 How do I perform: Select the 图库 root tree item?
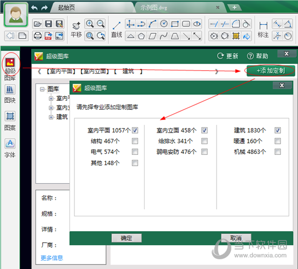click(x=53, y=89)
